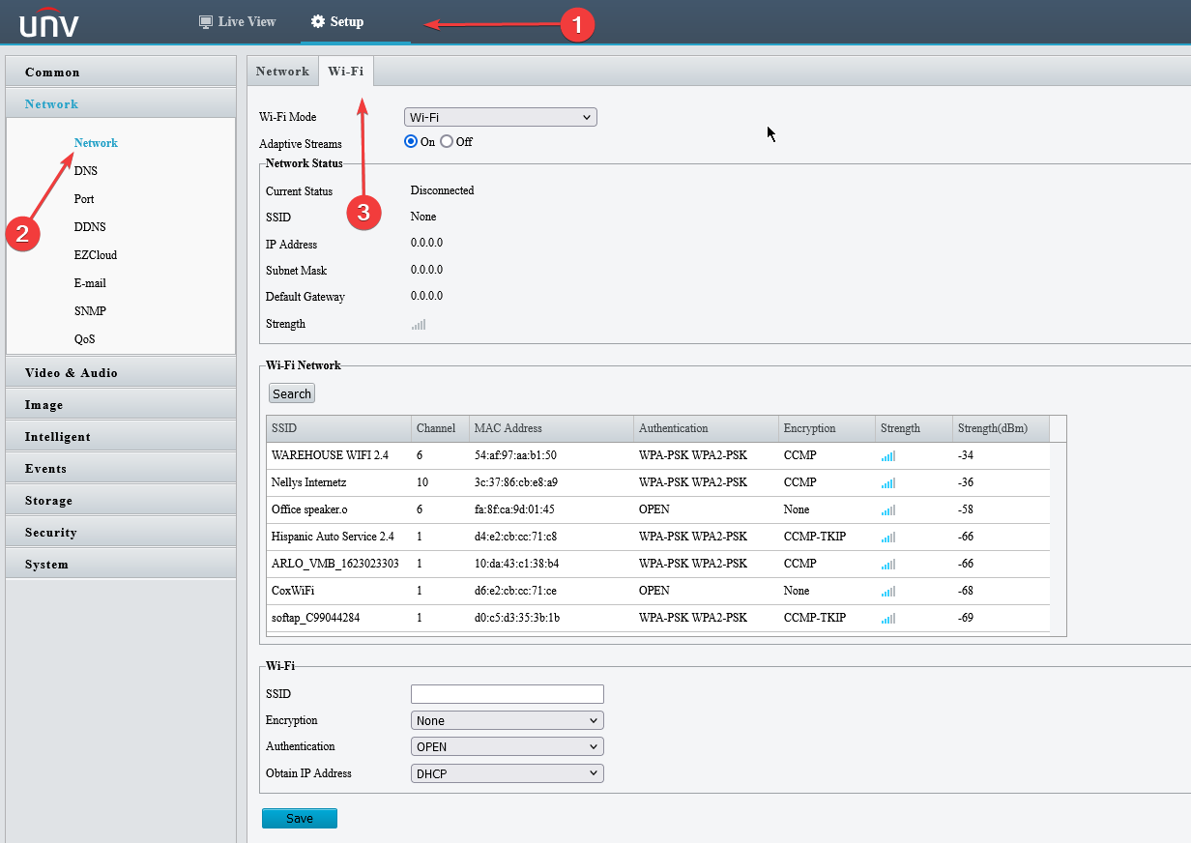Viewport: 1191px width, 843px height.
Task: Open the EZCloud settings page
Action: [95, 255]
